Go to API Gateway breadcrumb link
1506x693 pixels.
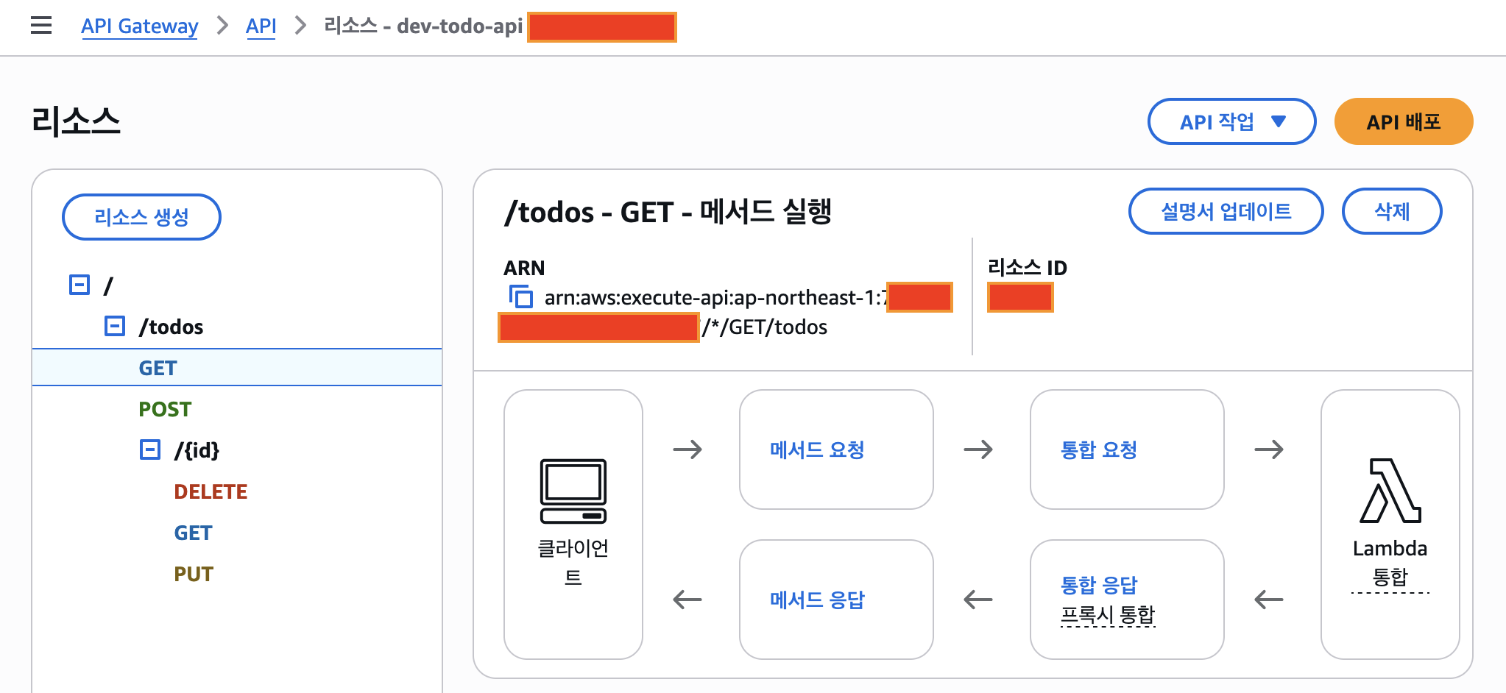click(x=140, y=26)
